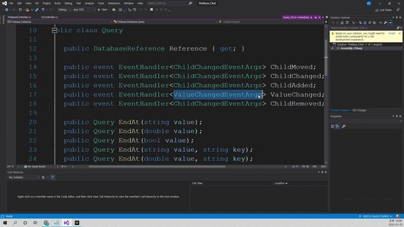This screenshot has width=404, height=227.
Task: Open the My Solution scope dropdown
Action: (24, 177)
